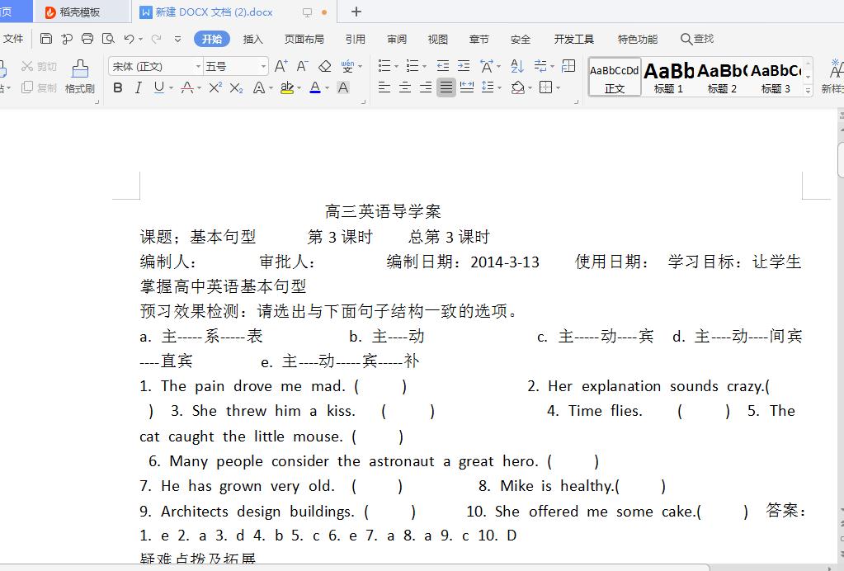Image resolution: width=844 pixels, height=571 pixels.
Task: Expand the bullet list dropdown arrow
Action: 397,67
